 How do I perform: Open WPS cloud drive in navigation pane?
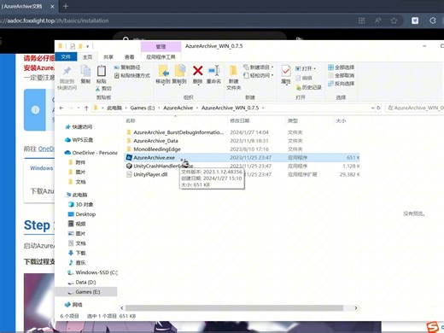[x=83, y=140]
